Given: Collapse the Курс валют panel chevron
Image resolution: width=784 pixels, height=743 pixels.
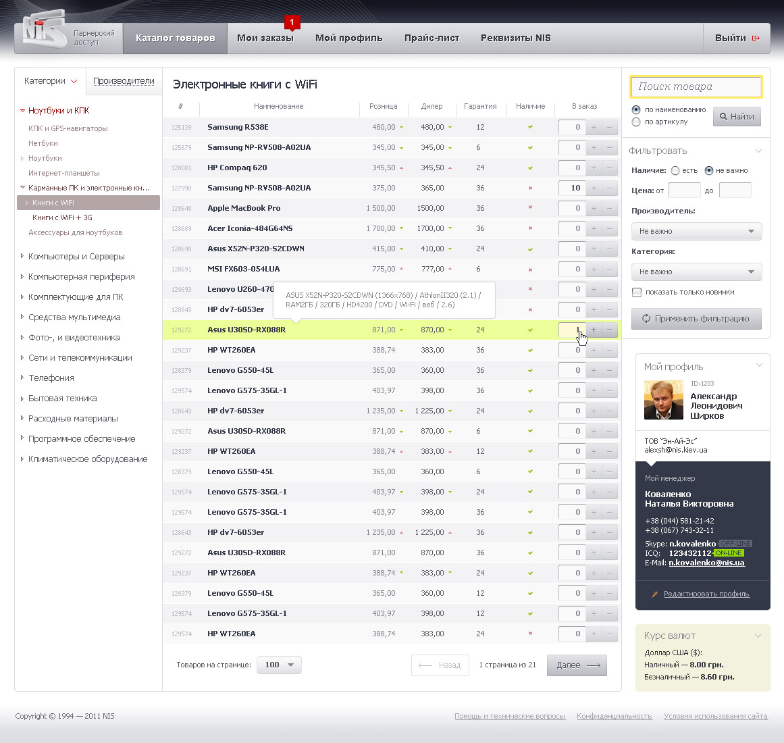Looking at the screenshot, I should click(x=758, y=636).
